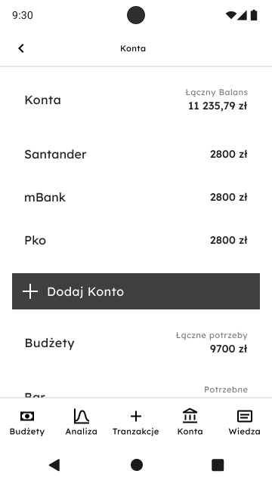Tap the Wiedza tab label
The width and height of the screenshot is (272, 483).
[245, 431]
